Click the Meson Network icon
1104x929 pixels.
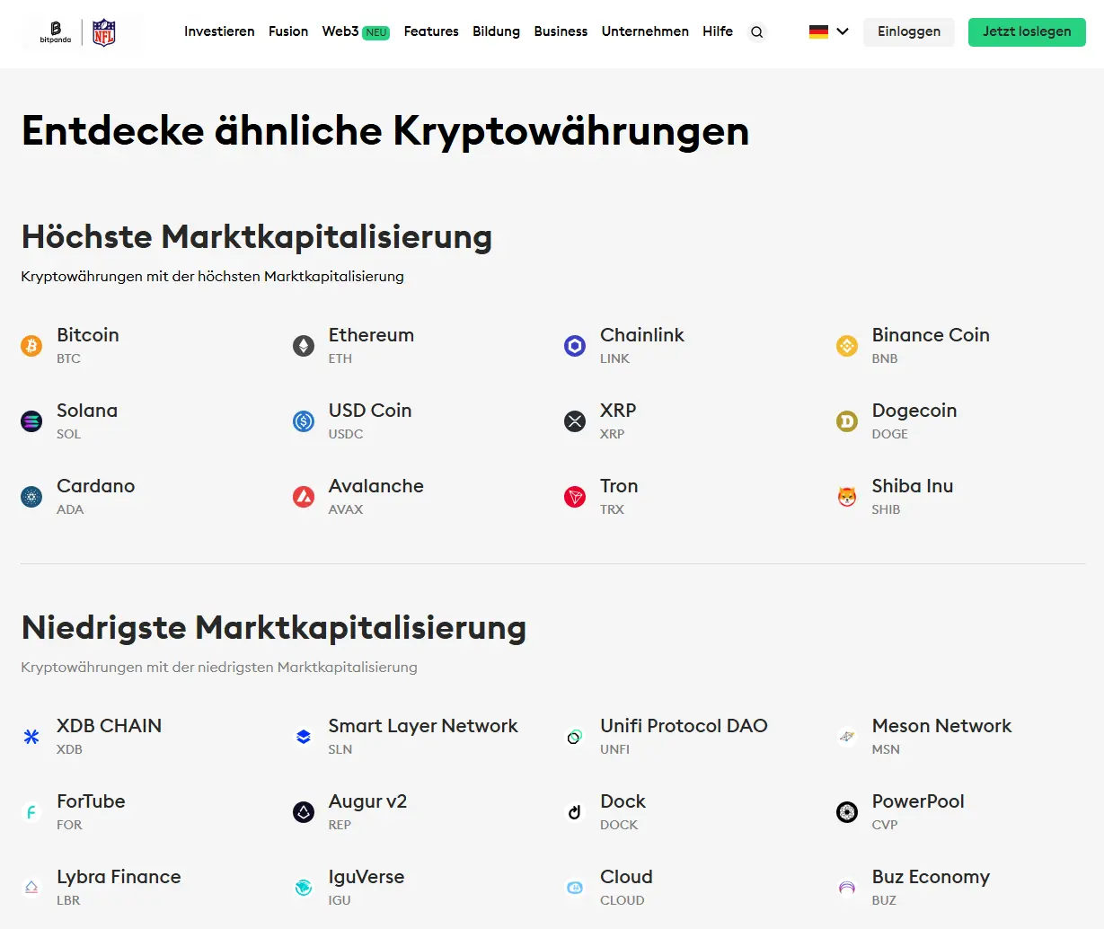coord(847,737)
